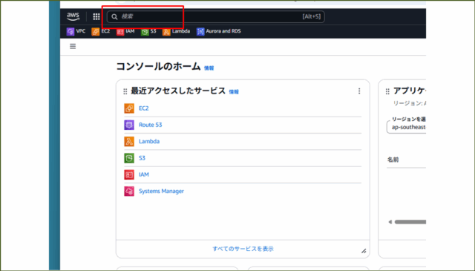475x271 pixels.
Task: Click scroll-left arrow in applications widget
Action: point(390,222)
